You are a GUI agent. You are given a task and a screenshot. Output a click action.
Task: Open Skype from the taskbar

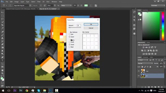click(39, 90)
